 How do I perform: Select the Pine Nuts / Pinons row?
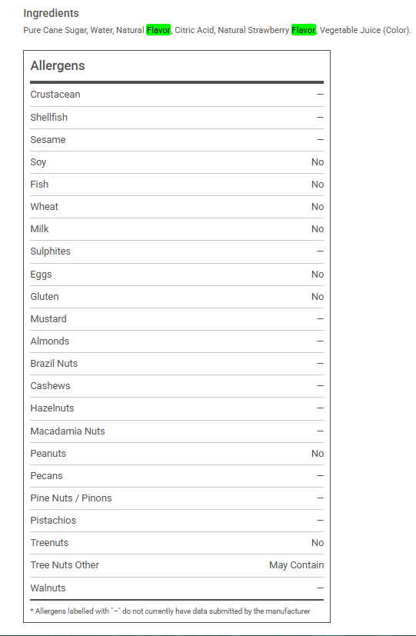177,498
